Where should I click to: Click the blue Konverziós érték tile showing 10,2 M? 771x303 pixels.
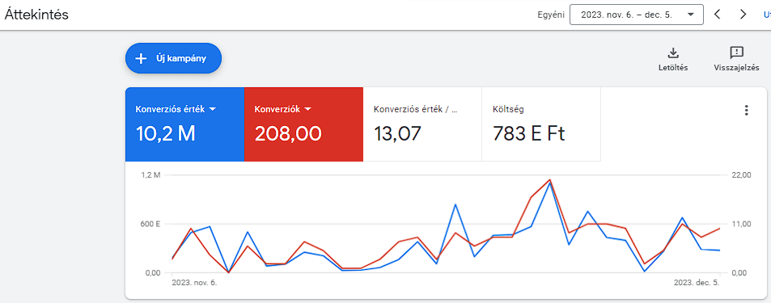[x=185, y=124]
